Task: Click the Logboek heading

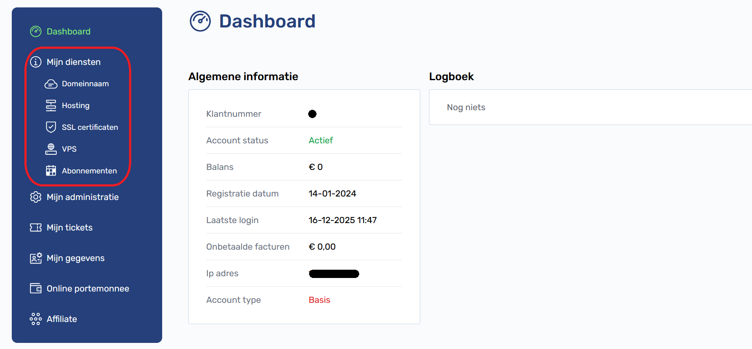Action: pos(451,77)
